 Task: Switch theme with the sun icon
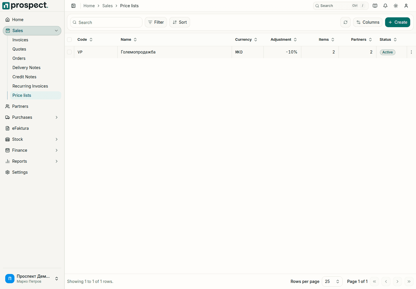[396, 6]
